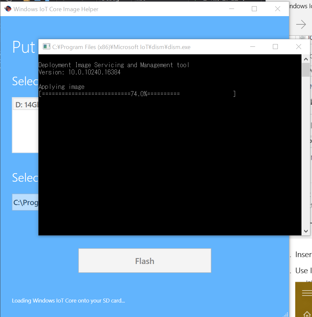This screenshot has width=312, height=317.
Task: Click the home icon in the background window
Action: pyautogui.click(x=307, y=314)
